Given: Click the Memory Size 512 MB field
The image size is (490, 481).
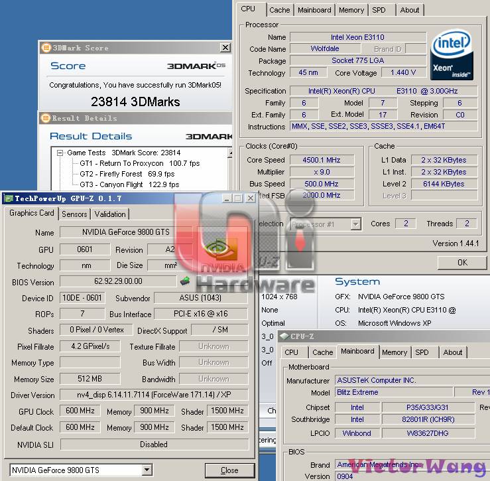Looking at the screenshot, I should tap(90, 378).
